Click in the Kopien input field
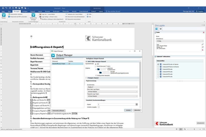The height and width of the screenshot is (137, 206). 117,104
